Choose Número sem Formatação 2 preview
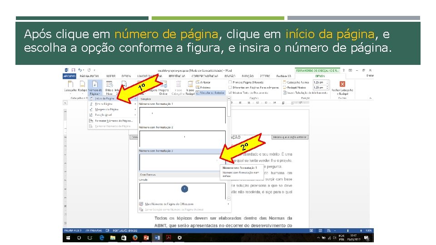 tap(183, 139)
